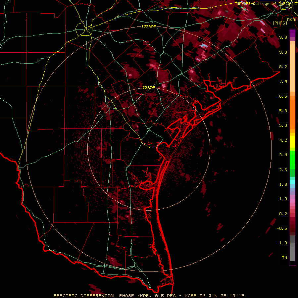This screenshot has height=298, width=298.
Task: Pick the bright green color bar segment
Action: [292, 160]
